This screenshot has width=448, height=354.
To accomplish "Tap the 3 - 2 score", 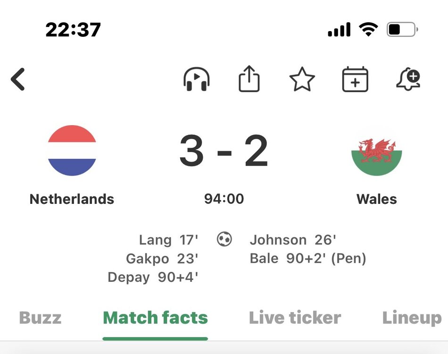I will click(x=224, y=151).
